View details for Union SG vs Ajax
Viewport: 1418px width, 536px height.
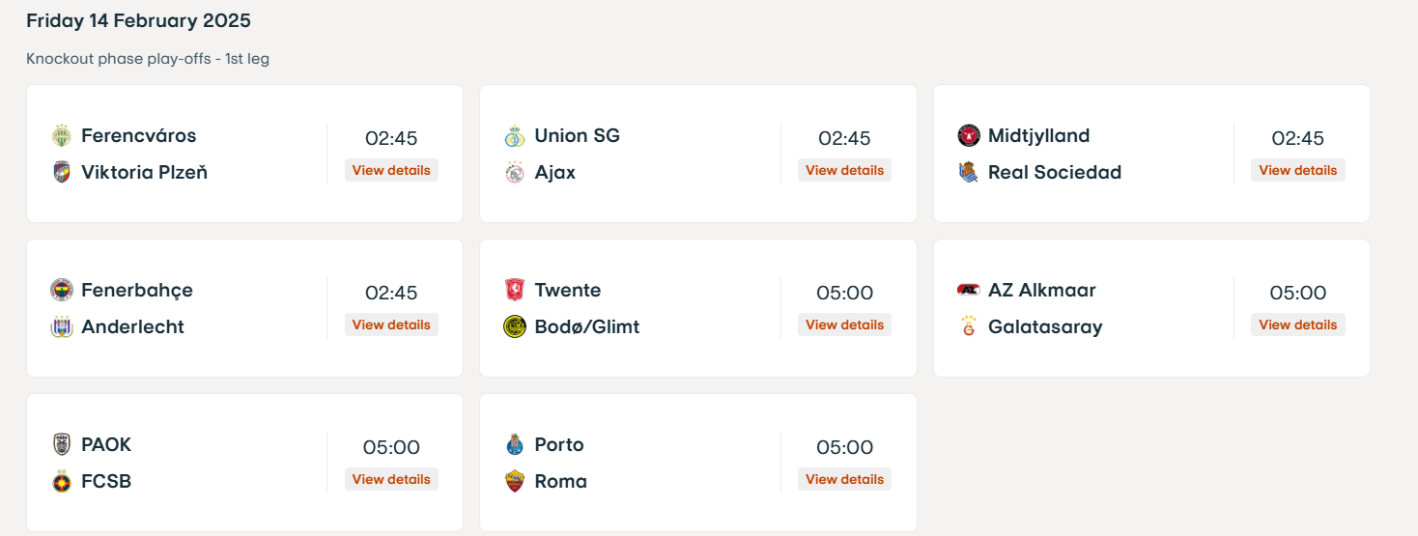click(844, 170)
